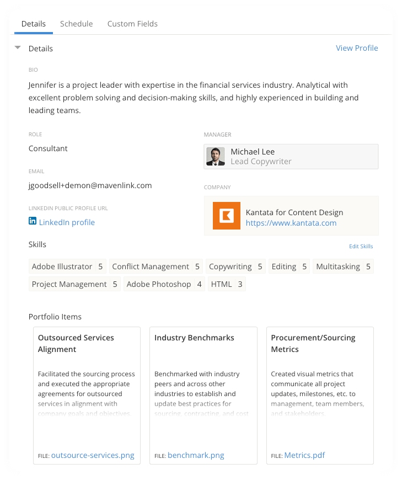
Task: Collapse the Details section
Action: pyautogui.click(x=17, y=48)
